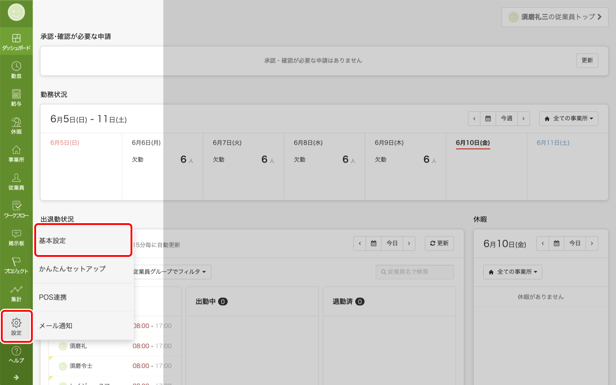Image resolution: width=616 pixels, height=385 pixels.
Task: Select the 6月8日(水) day column header
Action: click(308, 143)
